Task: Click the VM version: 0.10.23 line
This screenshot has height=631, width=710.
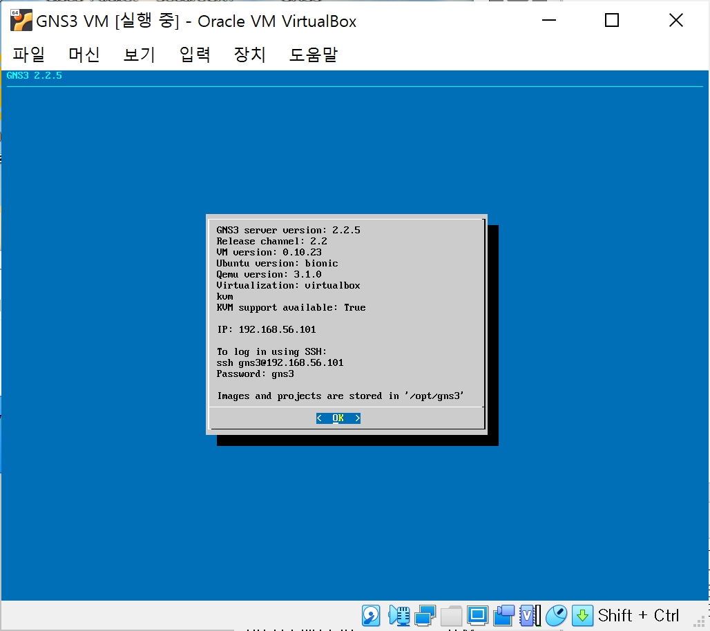Action: [269, 252]
